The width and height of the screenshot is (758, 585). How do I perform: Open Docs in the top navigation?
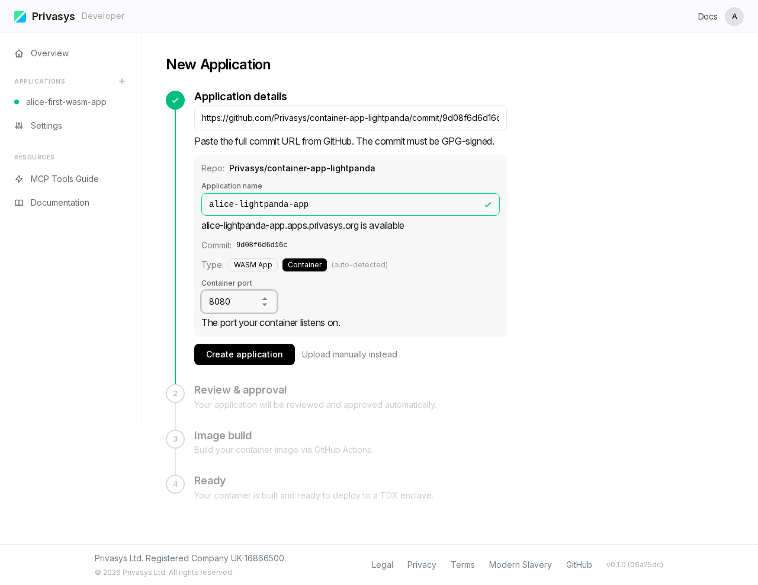pos(706,16)
